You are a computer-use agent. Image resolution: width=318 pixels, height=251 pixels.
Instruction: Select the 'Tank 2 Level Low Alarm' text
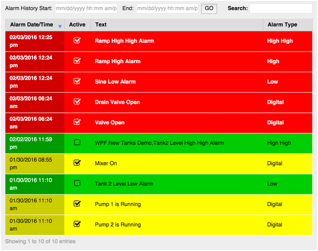click(x=124, y=184)
